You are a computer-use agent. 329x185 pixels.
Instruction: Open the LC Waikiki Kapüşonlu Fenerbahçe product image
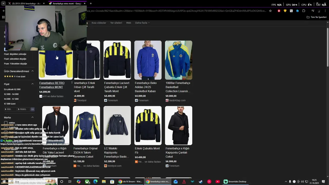pyautogui.click(x=117, y=126)
